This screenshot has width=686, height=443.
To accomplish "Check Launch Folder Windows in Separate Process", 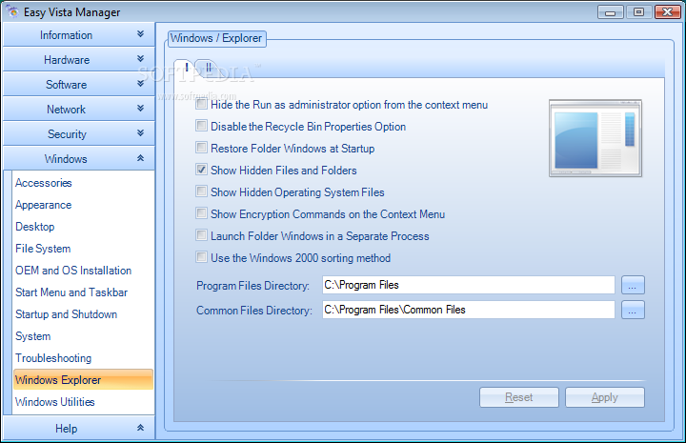I will [x=201, y=235].
